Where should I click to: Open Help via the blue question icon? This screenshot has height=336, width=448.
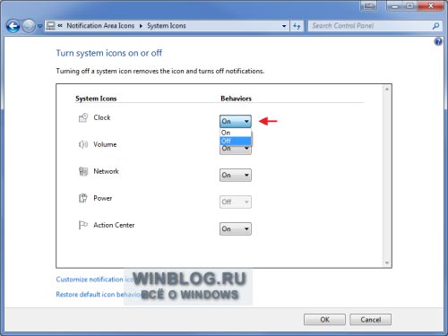click(438, 41)
